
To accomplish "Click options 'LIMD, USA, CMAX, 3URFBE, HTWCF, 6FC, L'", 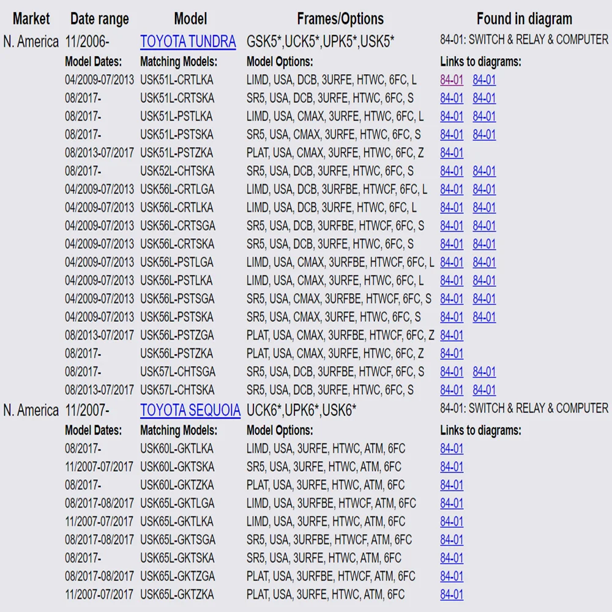I will click(340, 262).
